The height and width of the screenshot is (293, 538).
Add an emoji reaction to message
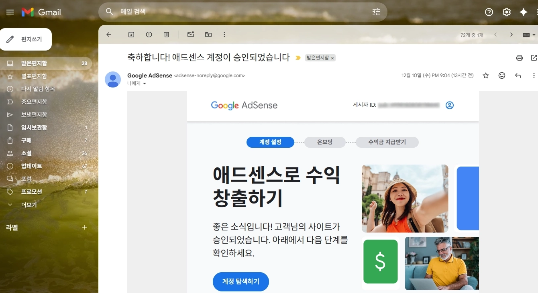point(502,75)
